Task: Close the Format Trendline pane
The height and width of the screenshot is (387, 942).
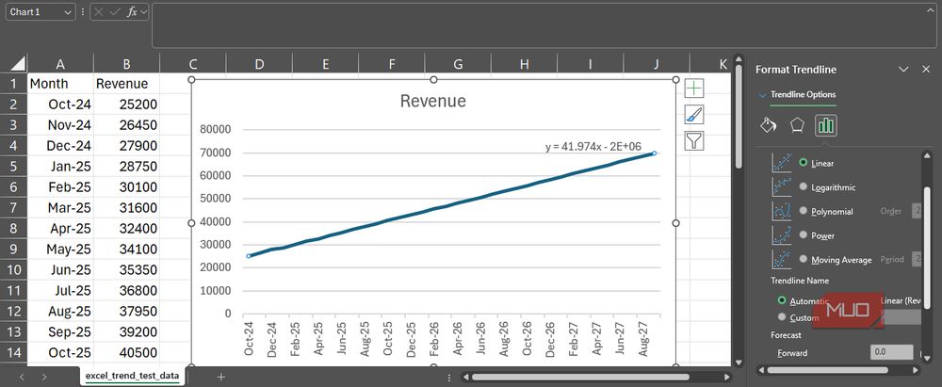Action: pyautogui.click(x=926, y=69)
